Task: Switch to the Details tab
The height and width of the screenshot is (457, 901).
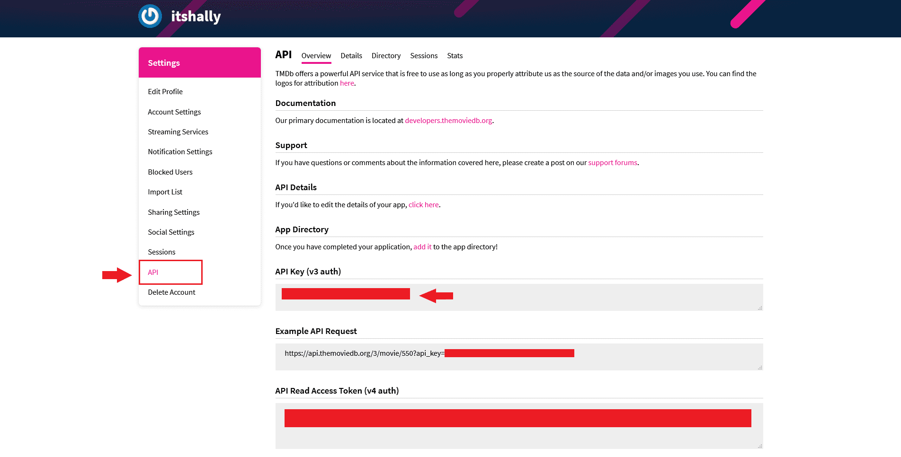Action: click(x=351, y=56)
